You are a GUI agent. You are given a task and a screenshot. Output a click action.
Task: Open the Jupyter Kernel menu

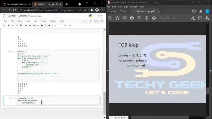pos(43,21)
